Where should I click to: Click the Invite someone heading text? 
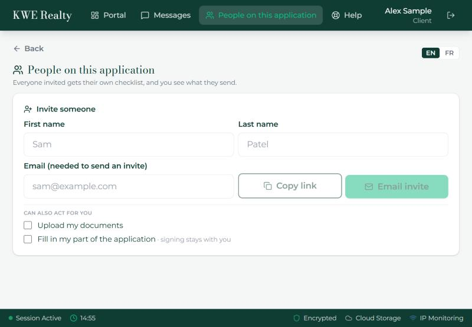[x=66, y=109]
